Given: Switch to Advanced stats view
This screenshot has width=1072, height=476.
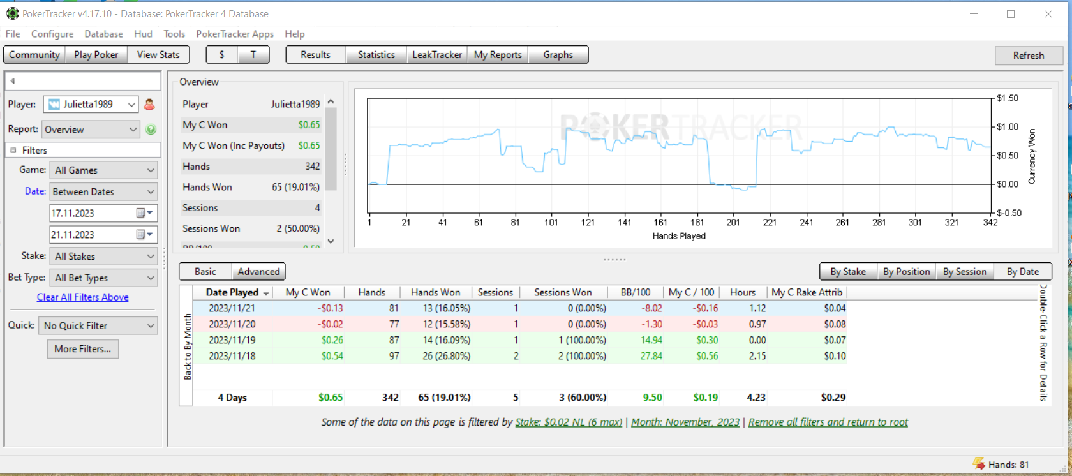Looking at the screenshot, I should pyautogui.click(x=258, y=272).
